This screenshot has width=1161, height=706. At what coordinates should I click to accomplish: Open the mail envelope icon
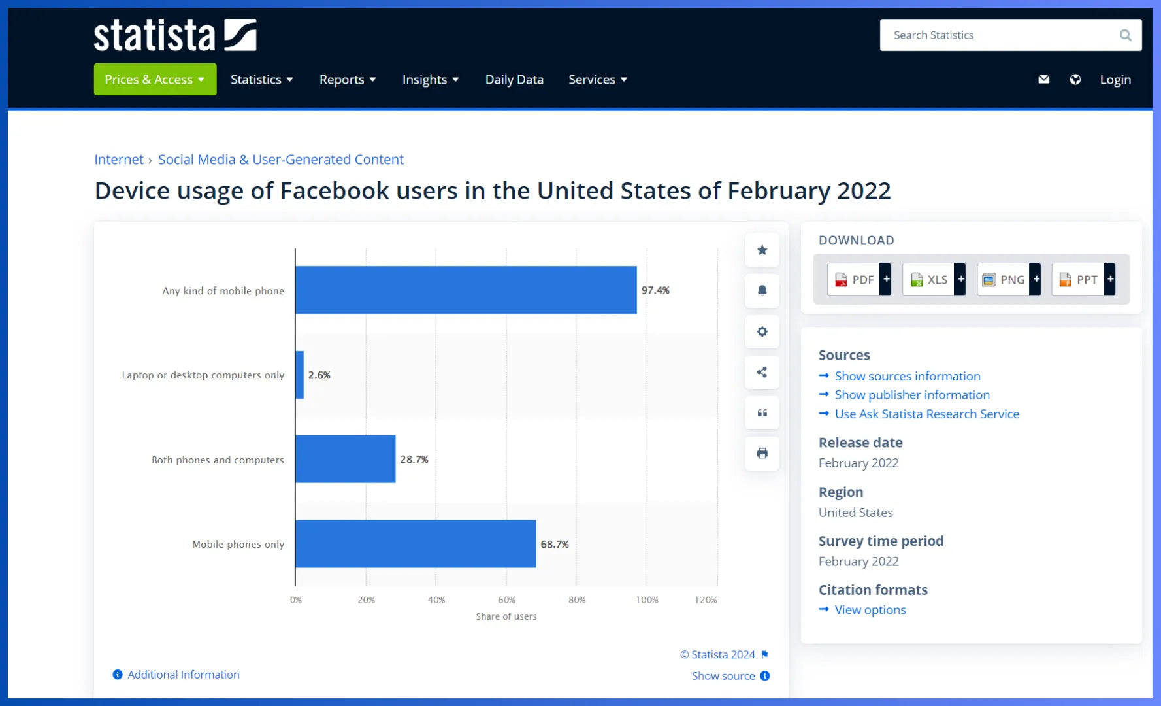pyautogui.click(x=1043, y=80)
